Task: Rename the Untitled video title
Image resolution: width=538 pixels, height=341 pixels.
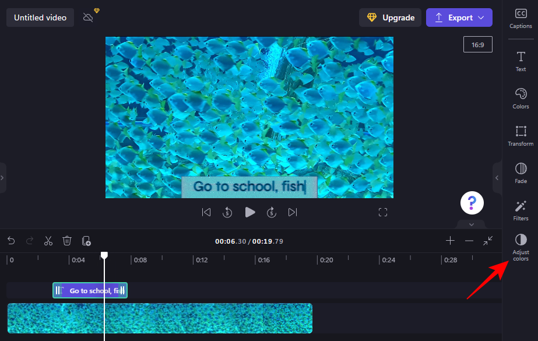Action: 40,17
